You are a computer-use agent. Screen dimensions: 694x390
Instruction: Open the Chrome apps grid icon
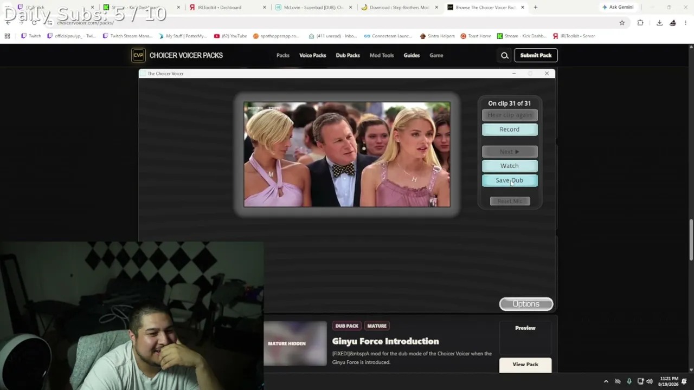tap(7, 36)
